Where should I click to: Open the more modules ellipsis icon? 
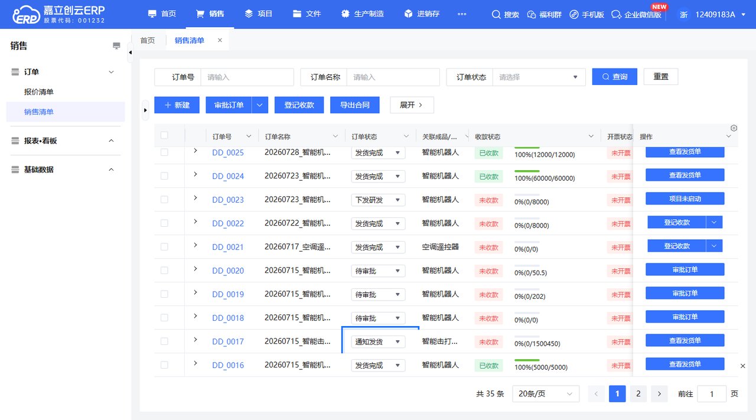[x=462, y=14]
